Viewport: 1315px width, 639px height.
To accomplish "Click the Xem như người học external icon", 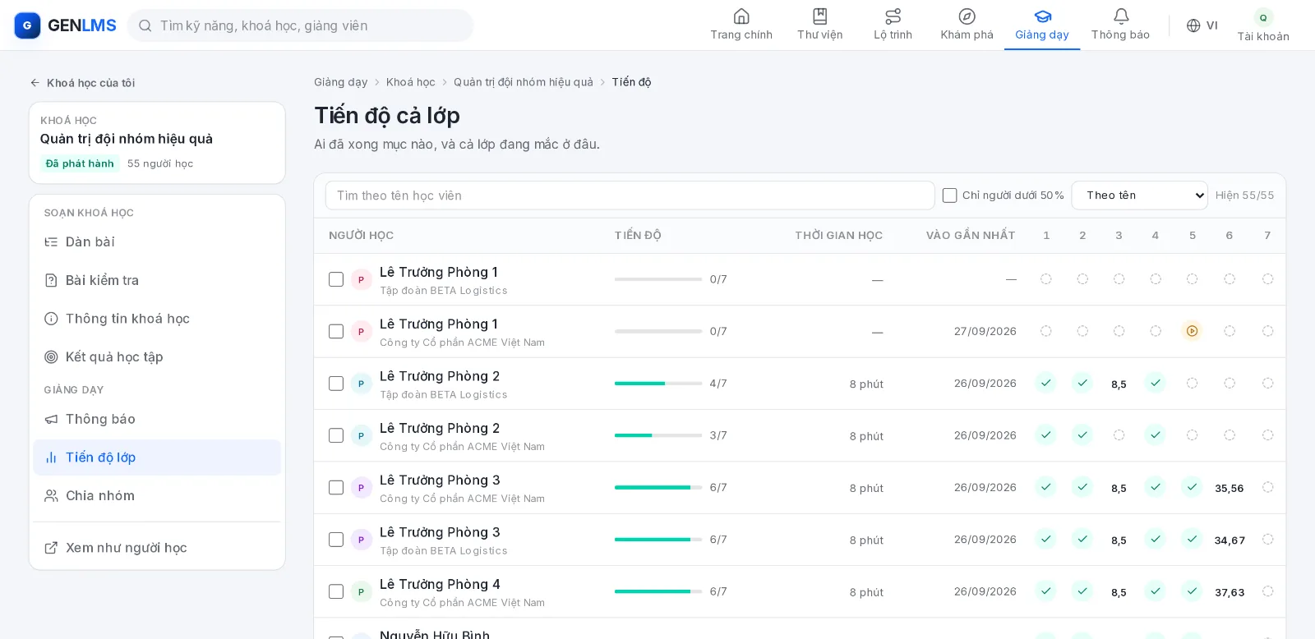I will click(51, 548).
